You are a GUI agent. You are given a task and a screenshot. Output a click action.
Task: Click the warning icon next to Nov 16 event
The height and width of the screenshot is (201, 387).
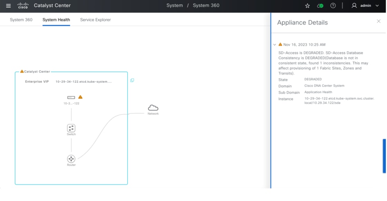click(x=280, y=45)
